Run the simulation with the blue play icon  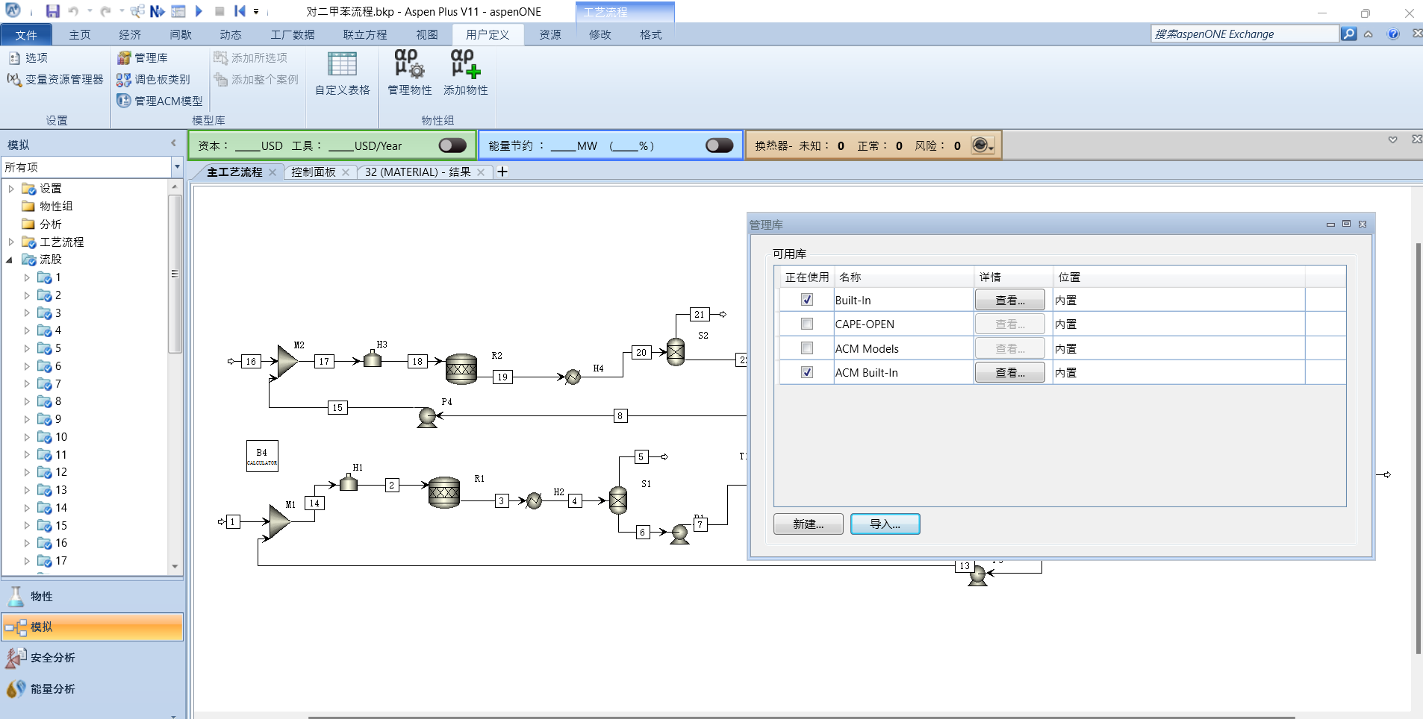[x=199, y=11]
